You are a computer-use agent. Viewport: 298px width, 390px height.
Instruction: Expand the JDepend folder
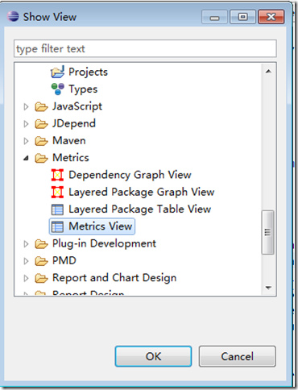(26, 124)
